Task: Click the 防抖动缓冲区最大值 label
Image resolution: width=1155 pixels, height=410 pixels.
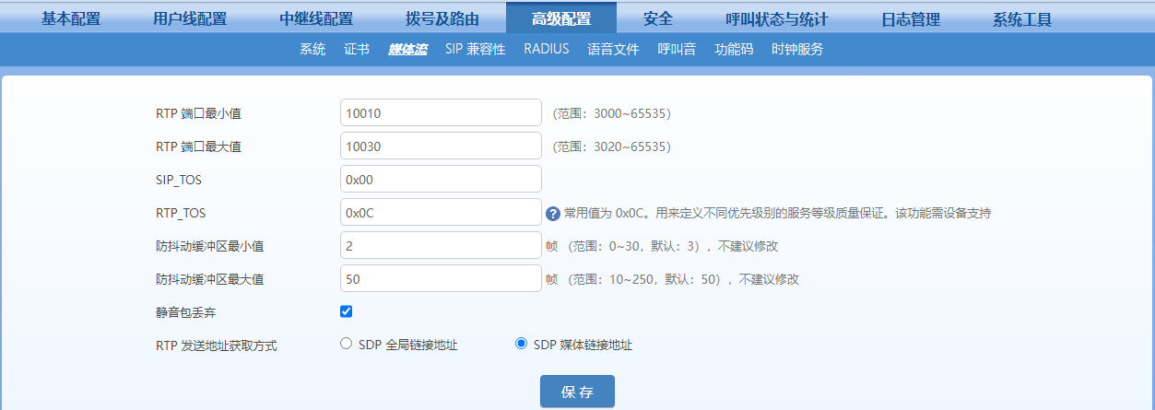Action: click(211, 279)
